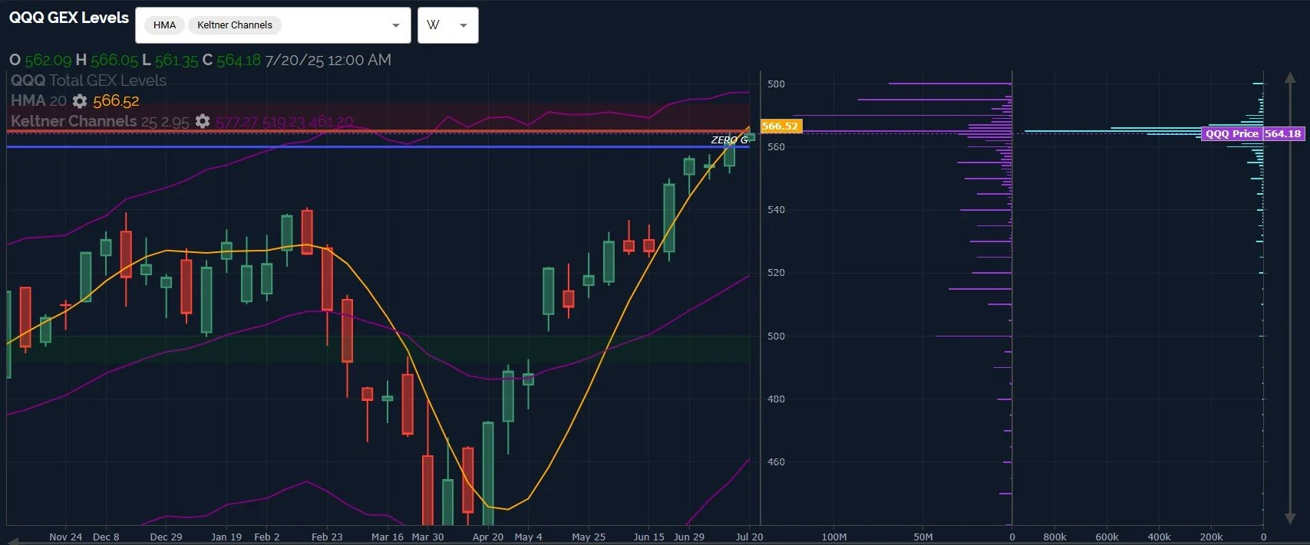Click the 200k volume axis label
Viewport: 1310px width, 545px height.
1211,537
